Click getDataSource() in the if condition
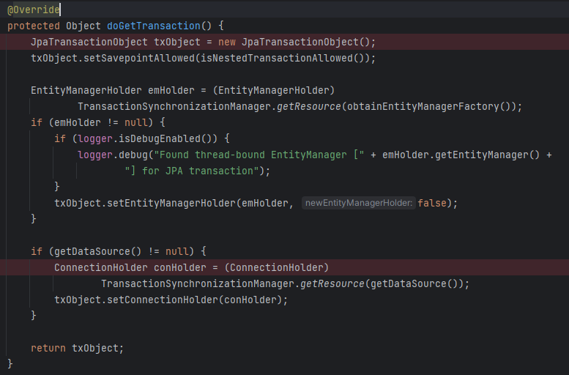The image size is (569, 375). tap(98, 251)
